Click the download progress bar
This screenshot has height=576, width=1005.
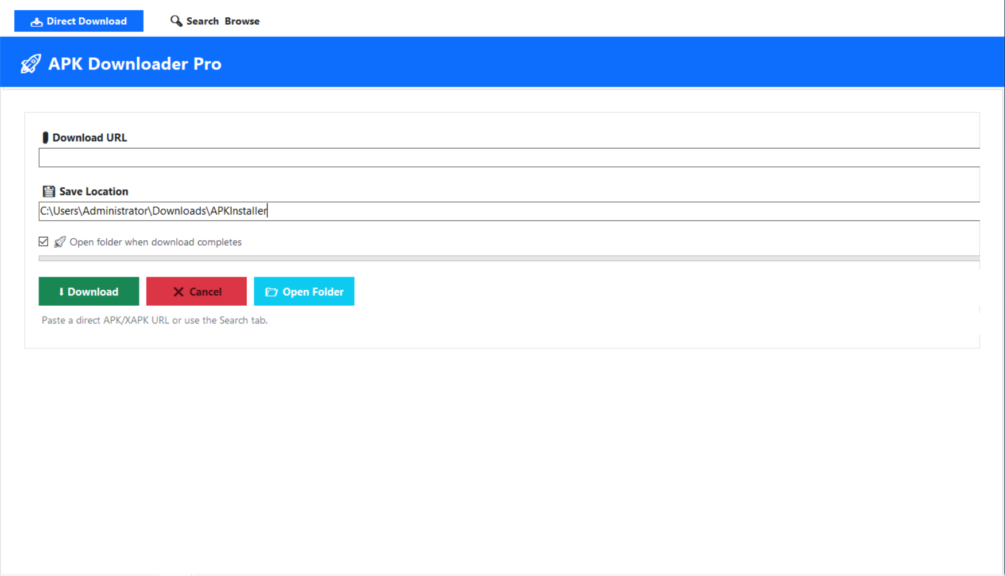505,259
